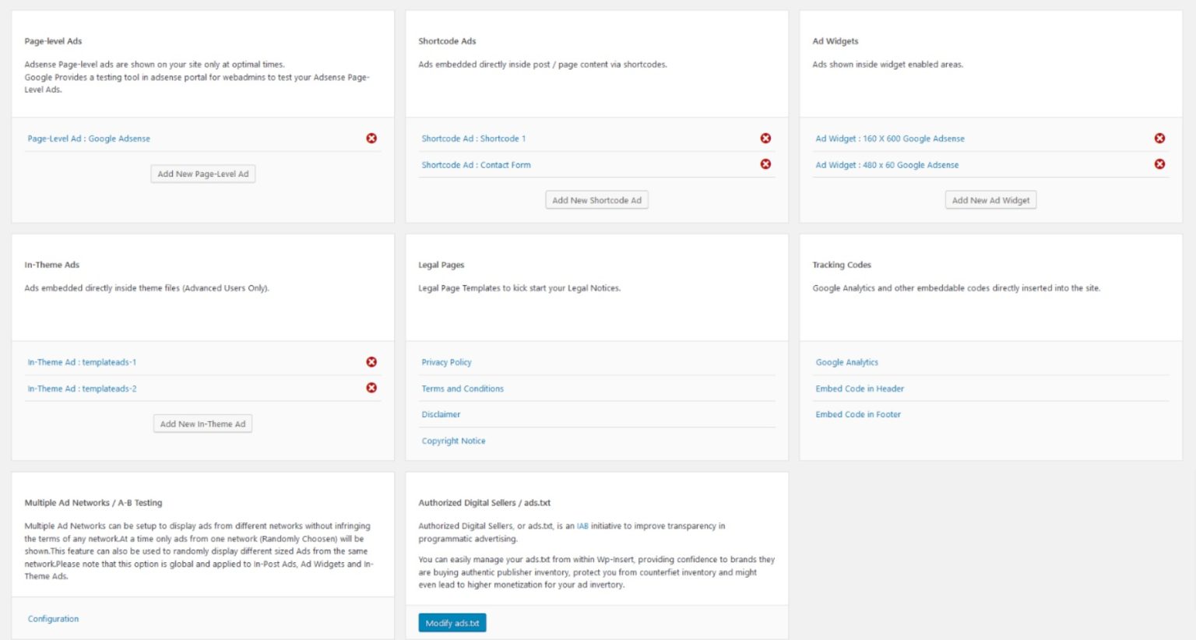Follow the IAB initiative link
The height and width of the screenshot is (640, 1196).
tap(580, 526)
